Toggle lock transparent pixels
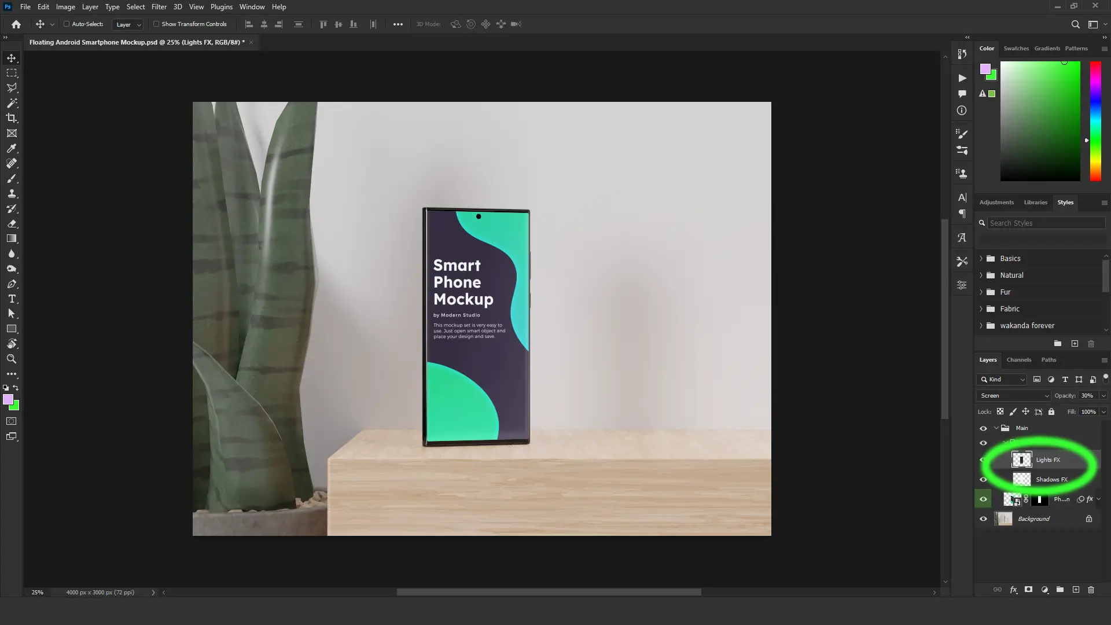Image resolution: width=1111 pixels, height=625 pixels. coord(1000,412)
